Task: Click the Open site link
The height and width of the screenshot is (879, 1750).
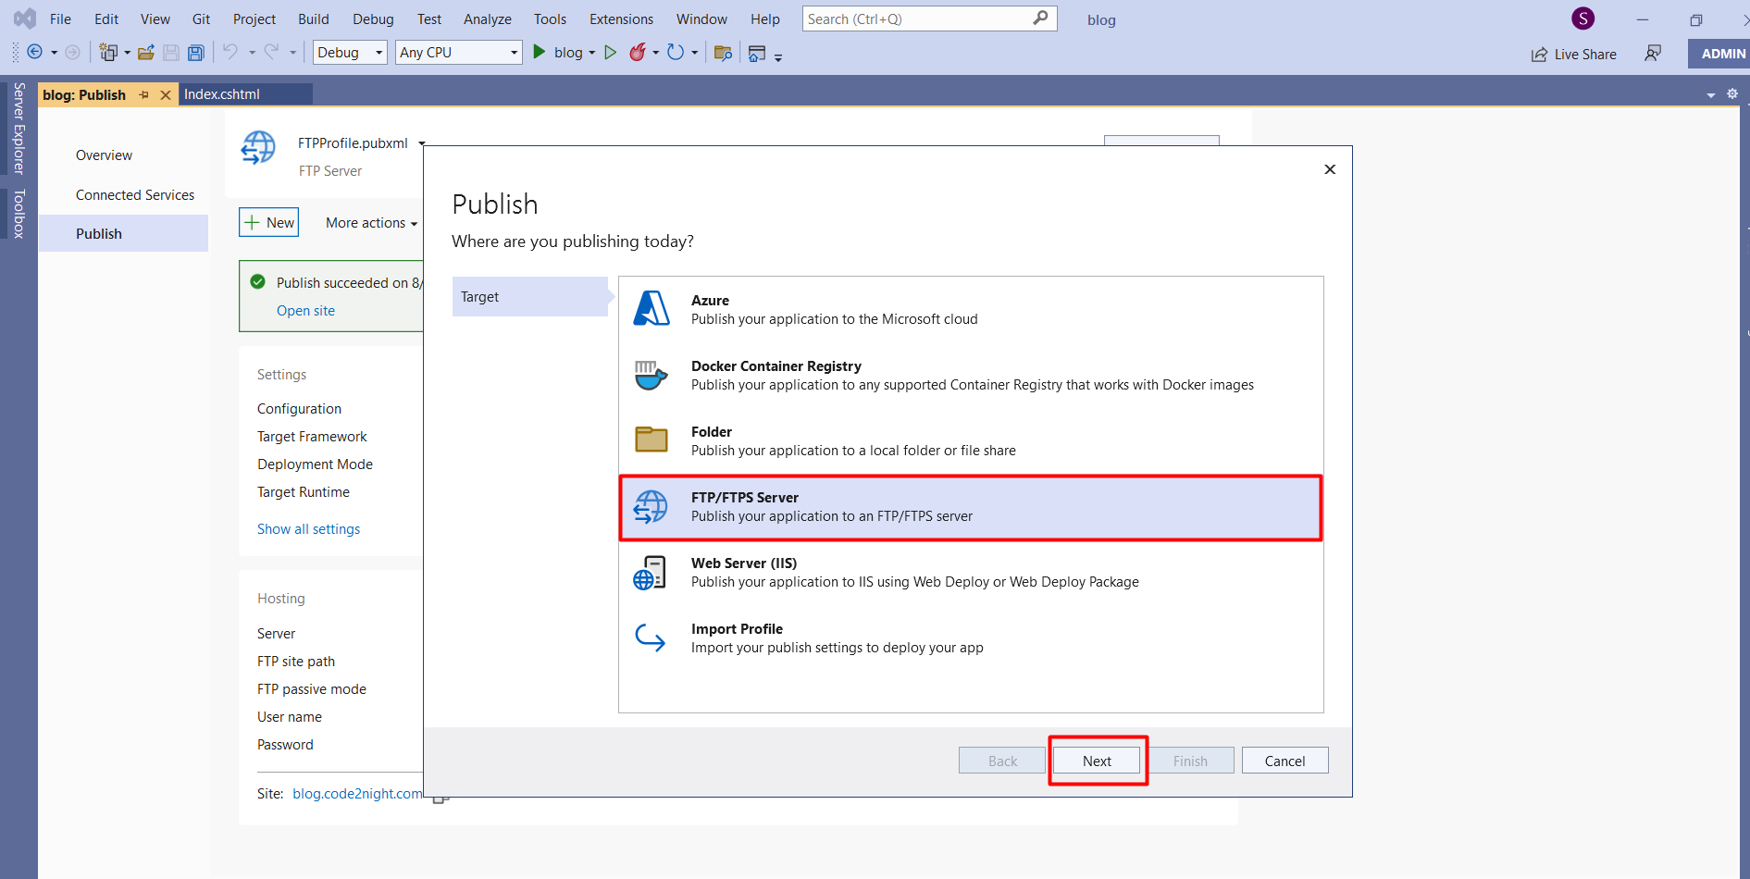Action: coord(305,311)
